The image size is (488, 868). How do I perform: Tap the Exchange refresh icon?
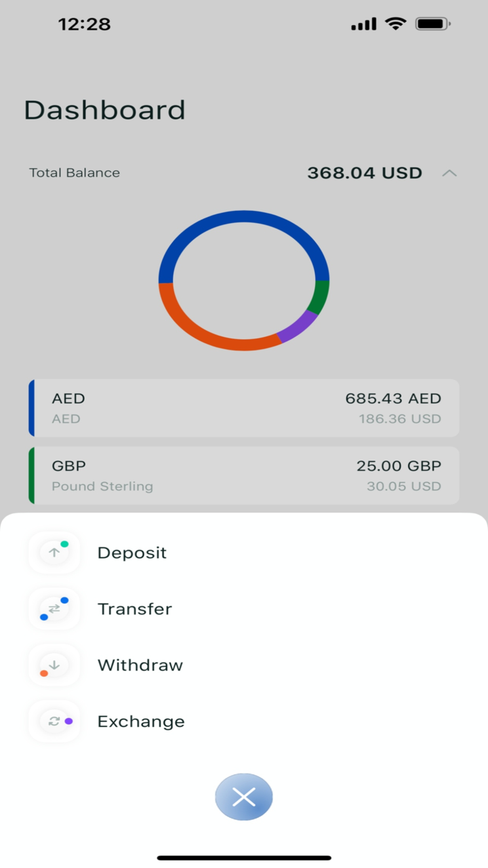pos(54,722)
